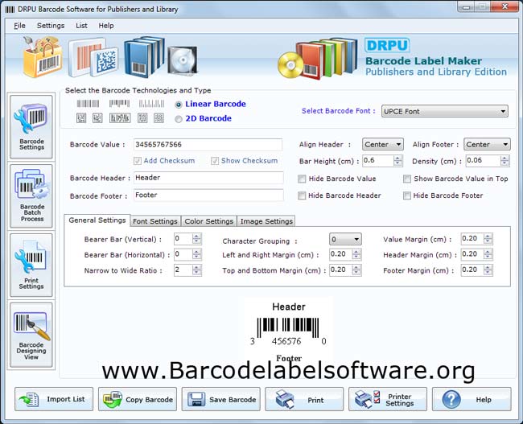Click the first 2D barcode sample icon
Image resolution: width=523 pixels, height=424 pixels.
81,117
